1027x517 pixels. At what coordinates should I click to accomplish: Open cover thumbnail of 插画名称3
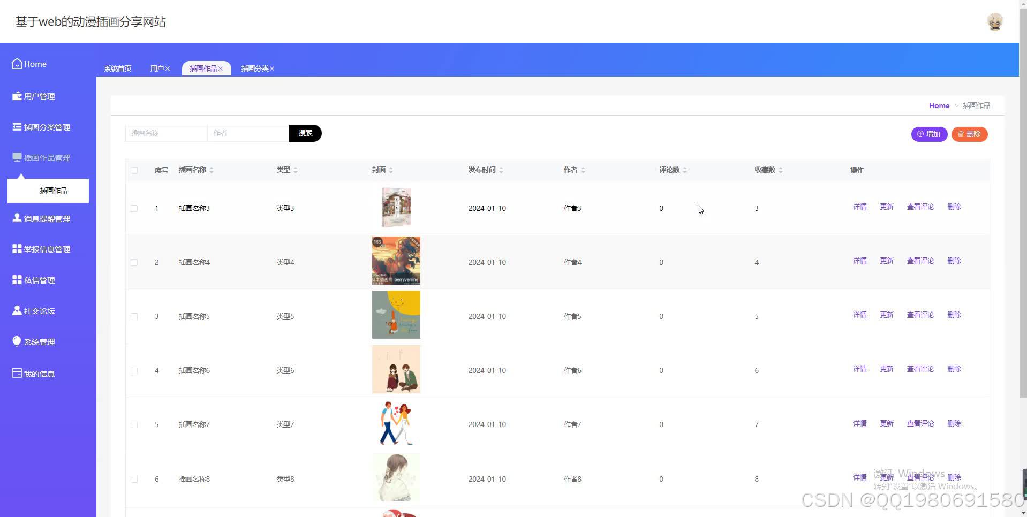(396, 208)
